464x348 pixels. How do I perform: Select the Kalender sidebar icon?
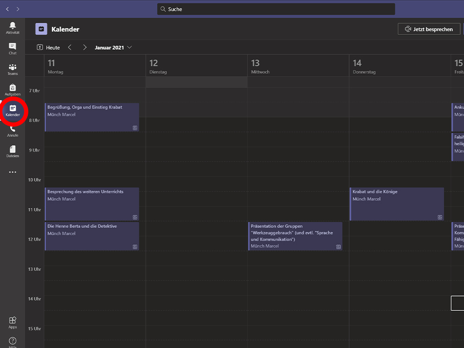pos(13,110)
